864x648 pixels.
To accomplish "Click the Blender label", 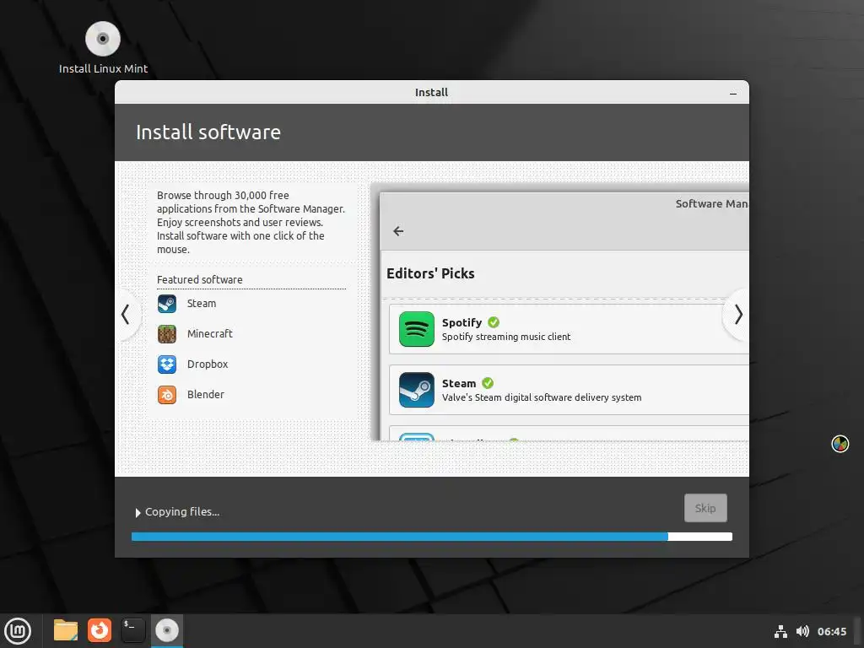I will 206,395.
